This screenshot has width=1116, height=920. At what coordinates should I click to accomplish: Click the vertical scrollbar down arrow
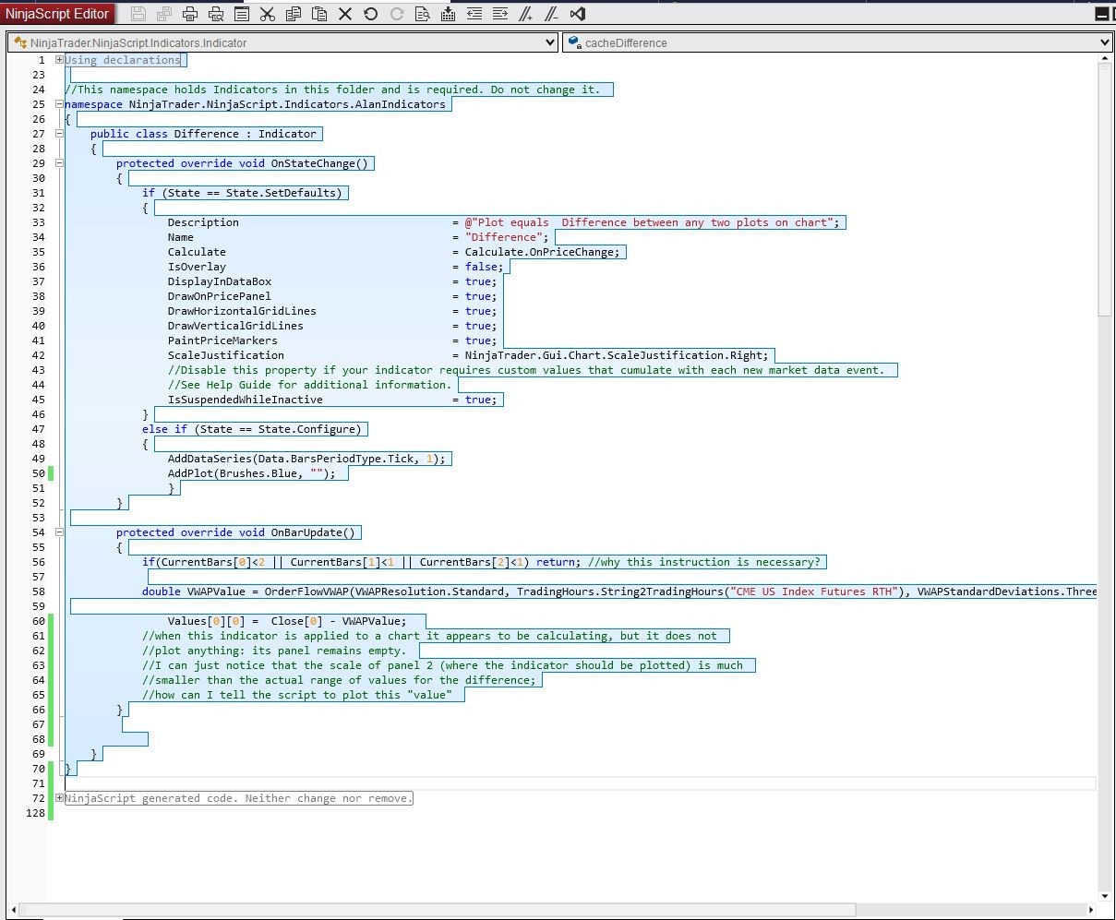[1105, 894]
